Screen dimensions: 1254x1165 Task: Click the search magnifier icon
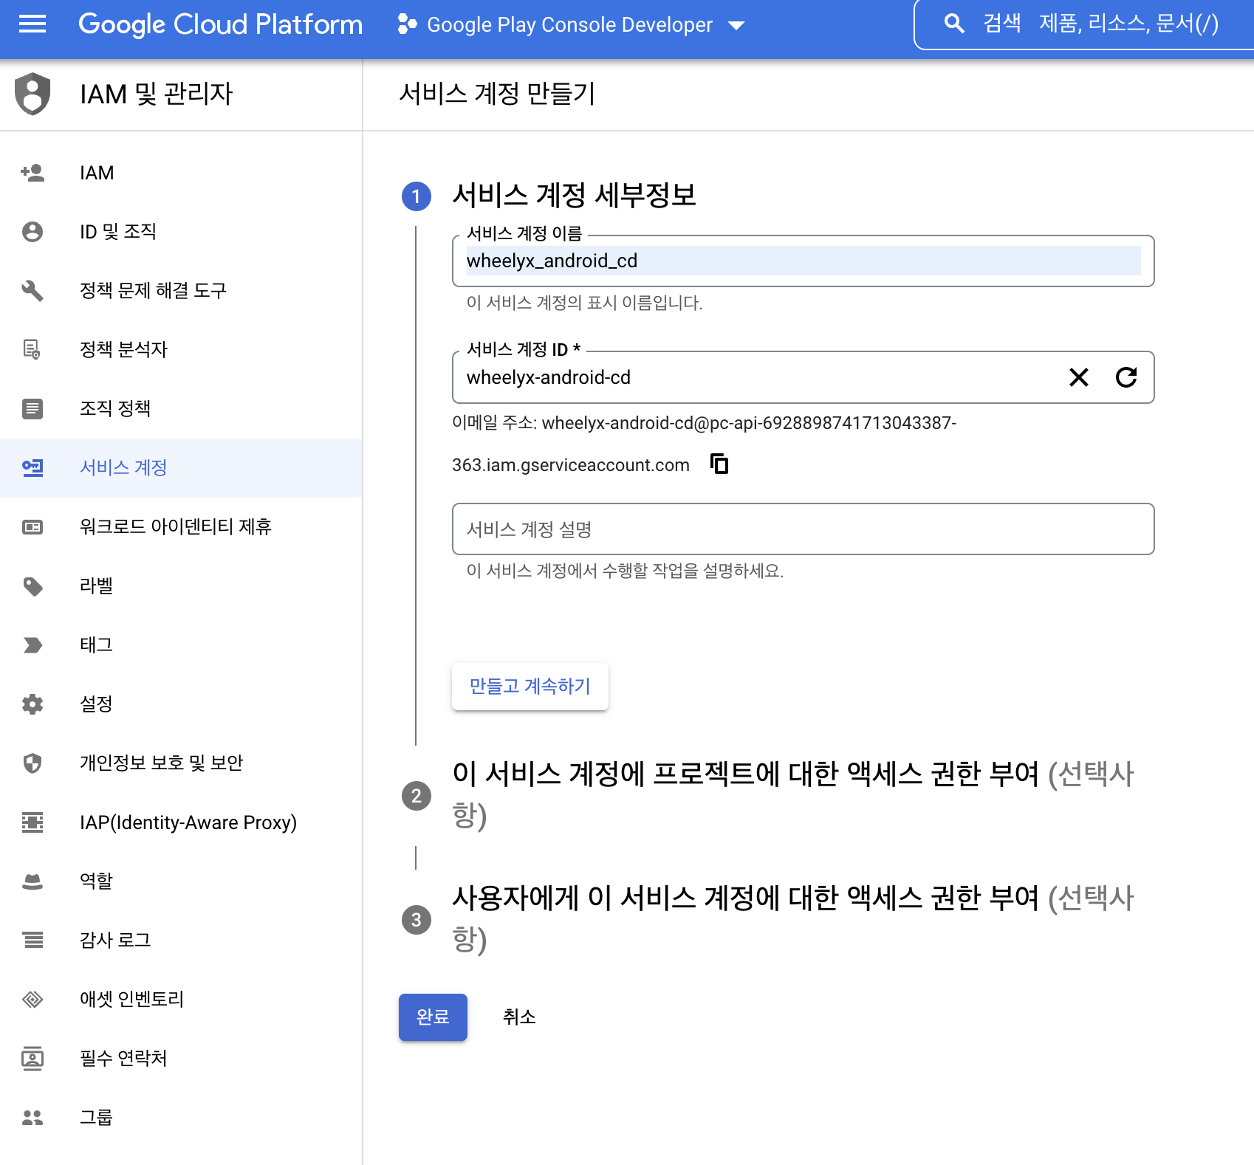pyautogui.click(x=954, y=24)
